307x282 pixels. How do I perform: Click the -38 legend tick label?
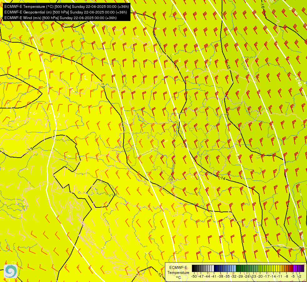point(221,276)
